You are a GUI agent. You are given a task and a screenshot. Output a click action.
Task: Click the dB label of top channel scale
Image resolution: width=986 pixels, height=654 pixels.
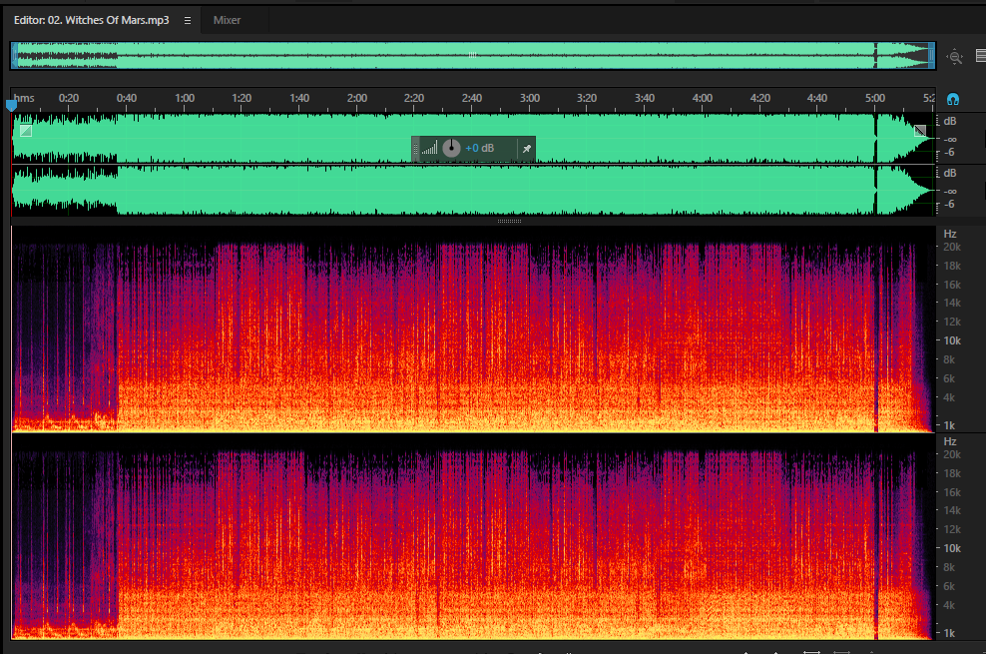950,121
